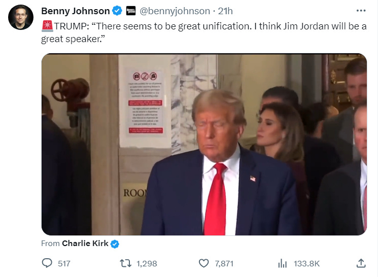Click the tweet text about Jim Jordan
Screen dimensions: 378x277
tap(204, 32)
